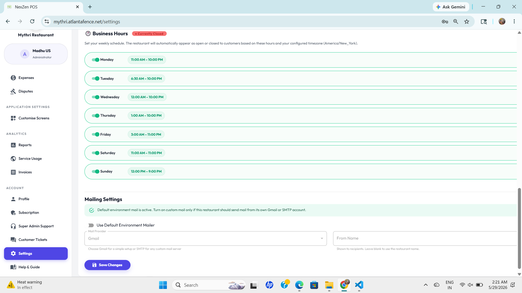Go to Reports in the sidebar
522x293 pixels.
36,145
